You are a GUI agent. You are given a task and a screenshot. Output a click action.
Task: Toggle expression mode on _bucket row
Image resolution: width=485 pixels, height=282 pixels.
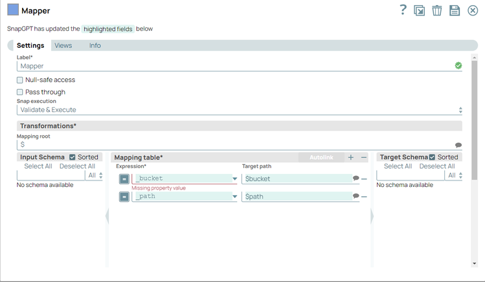(124, 179)
